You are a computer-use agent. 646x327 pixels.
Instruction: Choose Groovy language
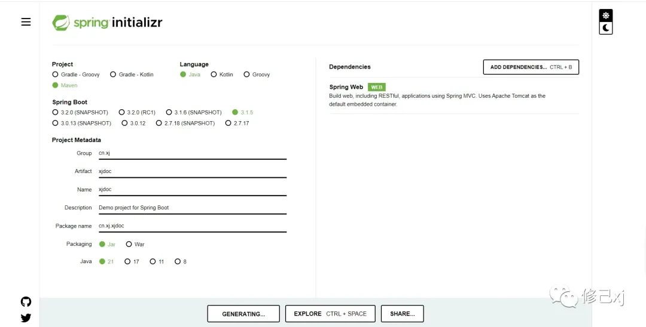(x=257, y=75)
